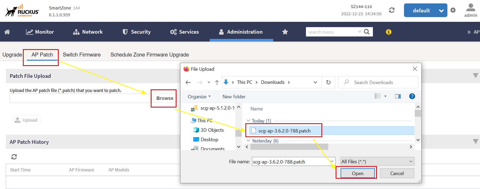Open the Services menu
480x189 pixels.
(x=184, y=32)
